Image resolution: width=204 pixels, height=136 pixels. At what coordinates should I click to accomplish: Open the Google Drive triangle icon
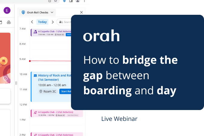9,22
